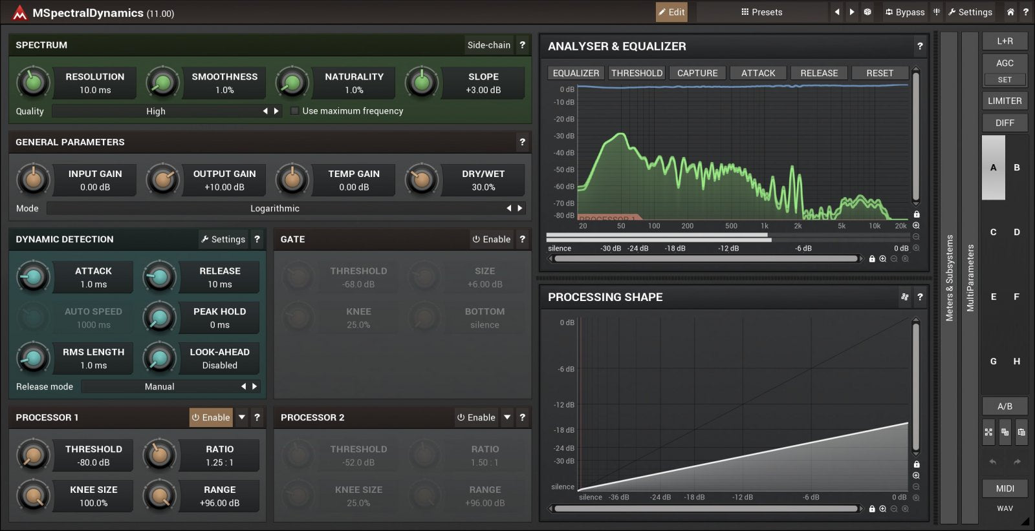Open the channel mode icon beside Bypass
The height and width of the screenshot is (531, 1035).
[x=937, y=12]
